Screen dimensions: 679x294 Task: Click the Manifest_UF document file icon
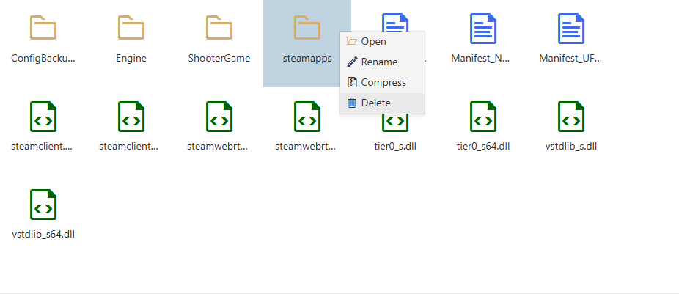(x=571, y=29)
